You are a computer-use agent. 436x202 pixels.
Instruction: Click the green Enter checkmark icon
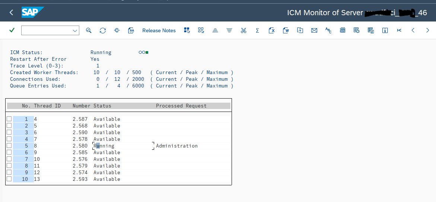(x=12, y=30)
